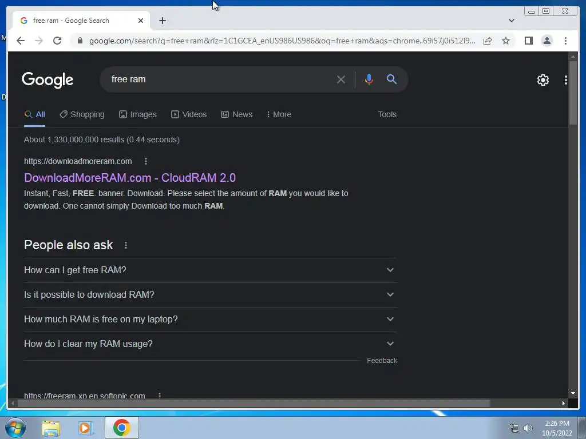Open the options dots beside 'People also ask'
The height and width of the screenshot is (439, 586).
[x=126, y=245]
